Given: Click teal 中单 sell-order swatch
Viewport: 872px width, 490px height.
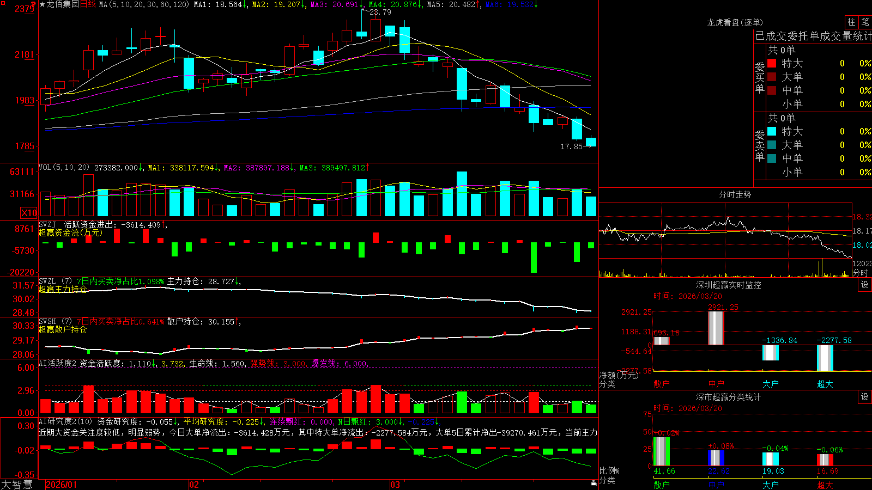Looking at the screenshot, I should (x=772, y=158).
